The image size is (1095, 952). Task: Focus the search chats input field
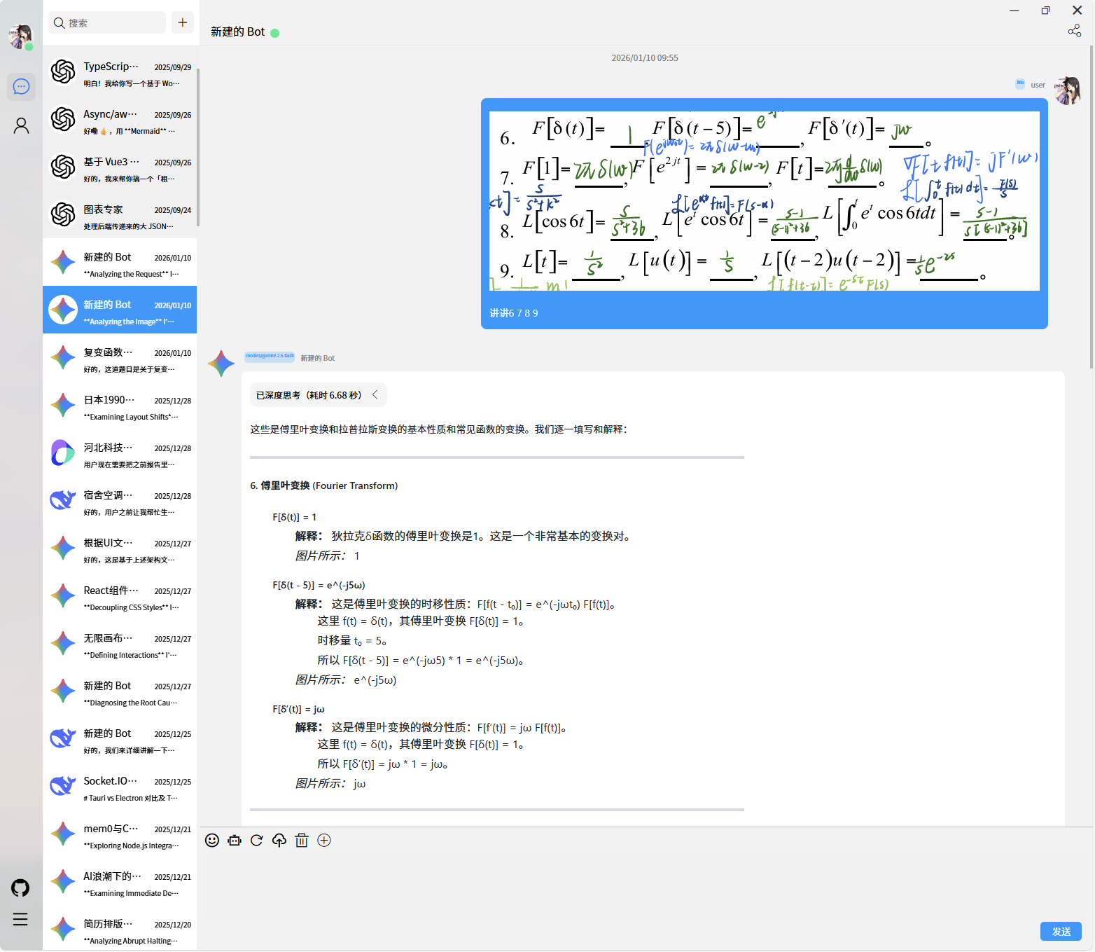(107, 22)
